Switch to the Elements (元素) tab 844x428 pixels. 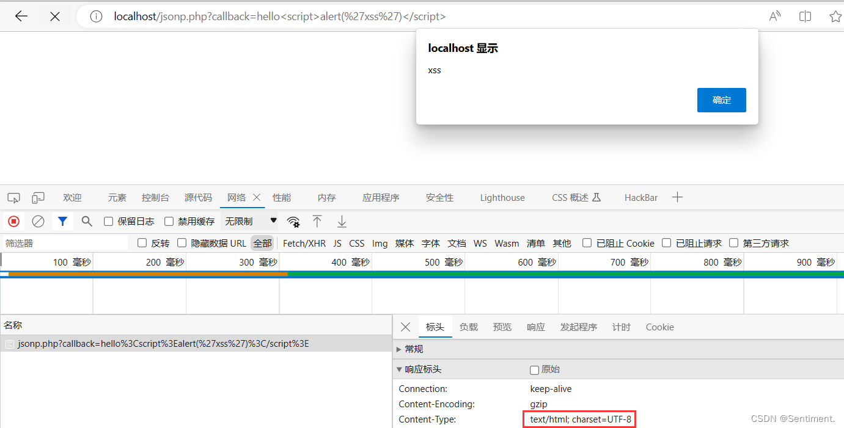pyautogui.click(x=117, y=197)
